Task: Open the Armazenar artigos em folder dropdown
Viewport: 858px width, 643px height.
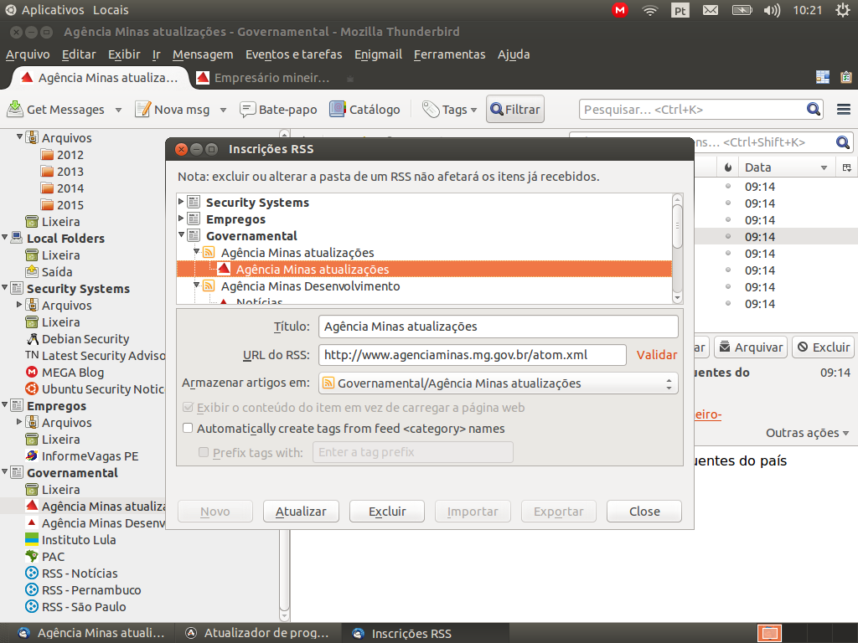Action: point(498,383)
